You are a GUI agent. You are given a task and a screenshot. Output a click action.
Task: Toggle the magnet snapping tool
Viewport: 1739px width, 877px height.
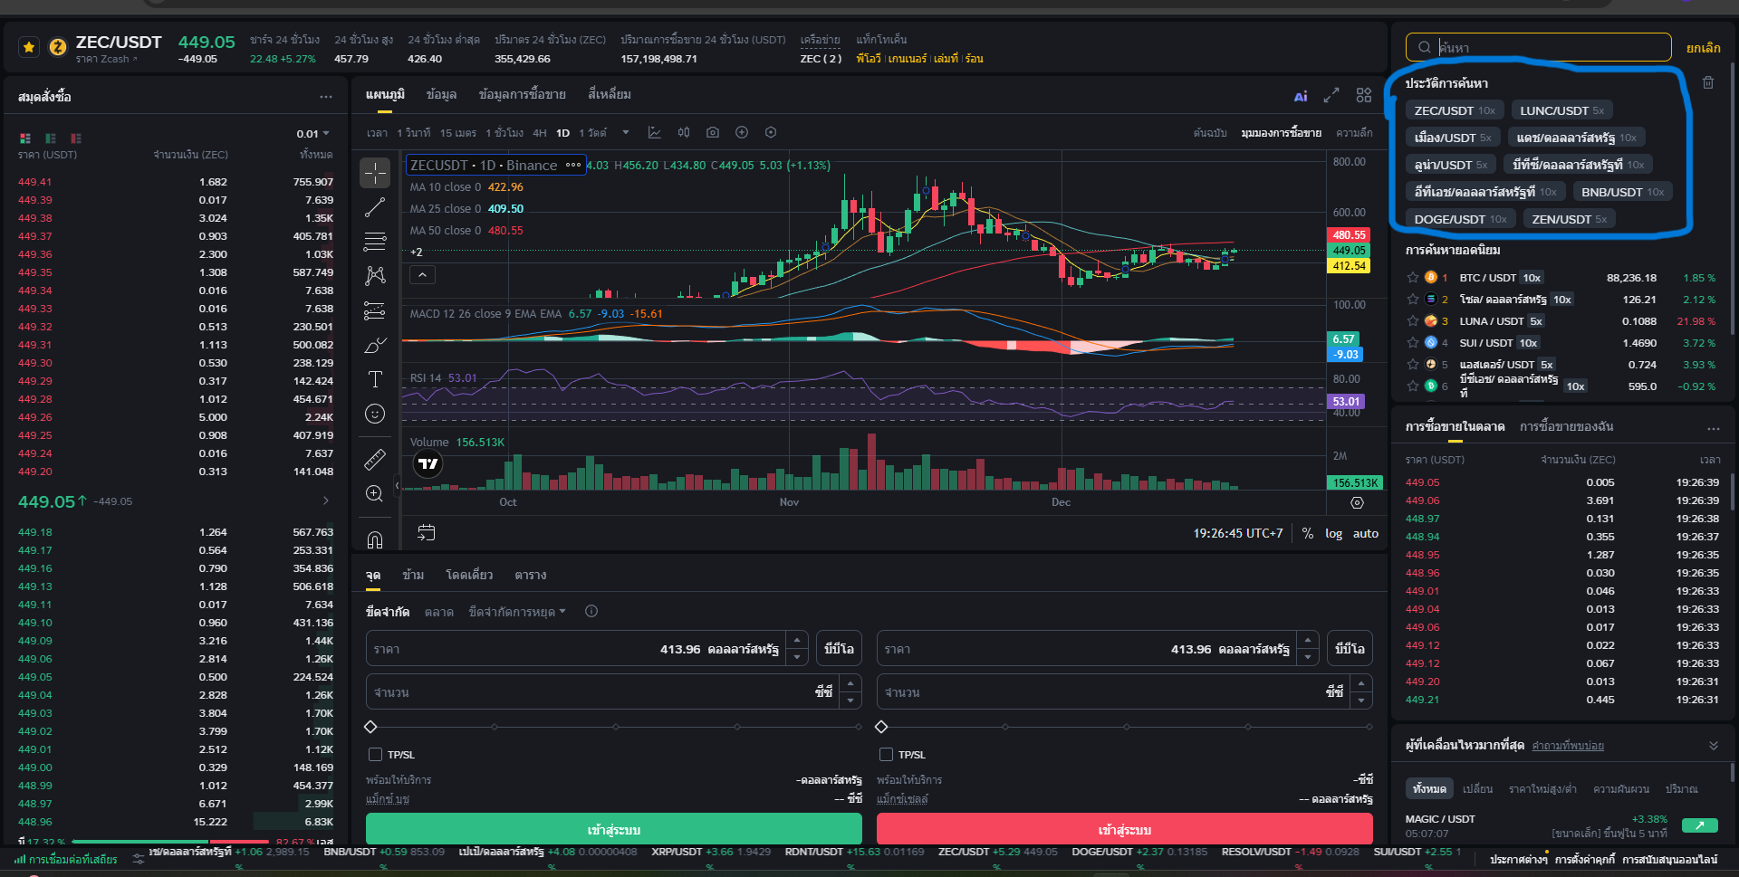(x=375, y=539)
